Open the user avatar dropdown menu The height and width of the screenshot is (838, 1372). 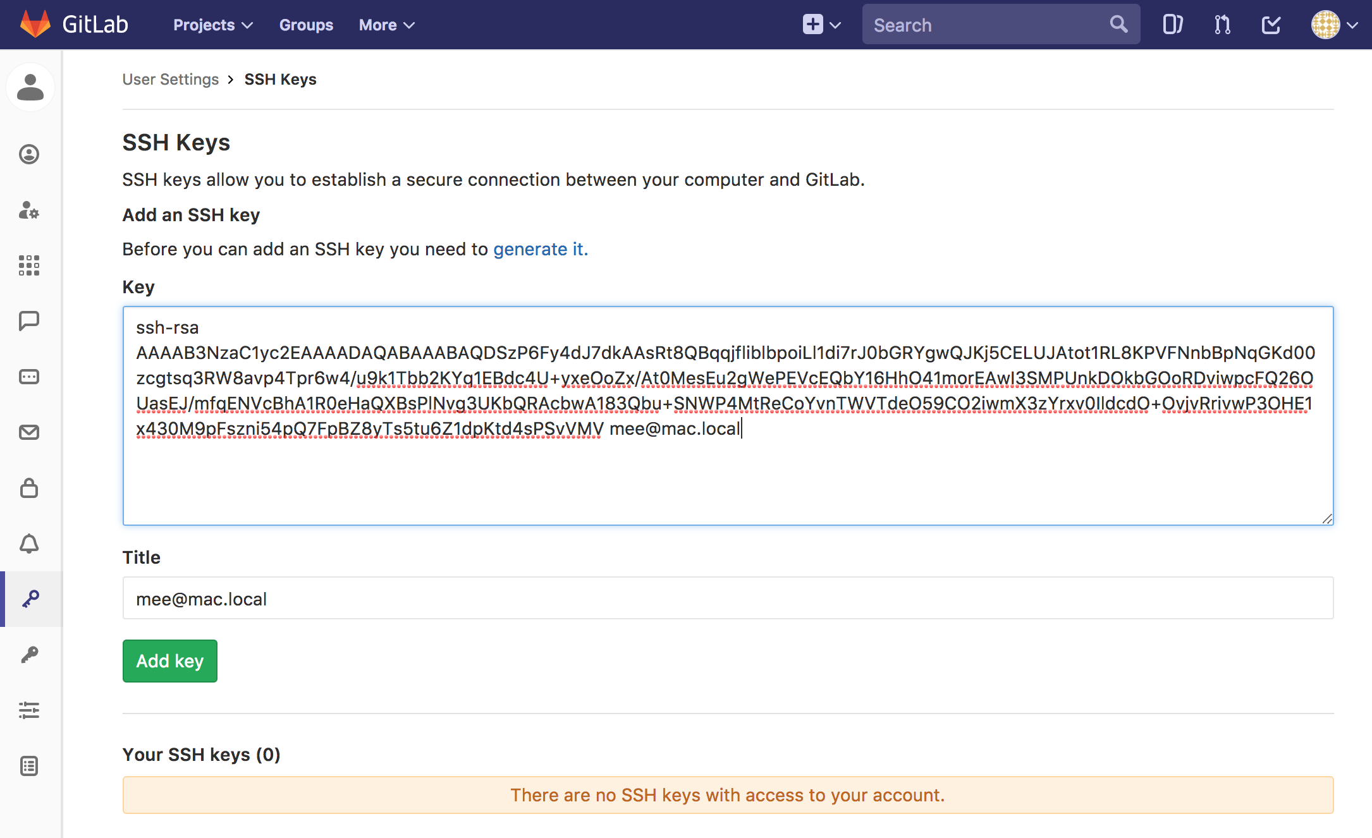point(1334,25)
